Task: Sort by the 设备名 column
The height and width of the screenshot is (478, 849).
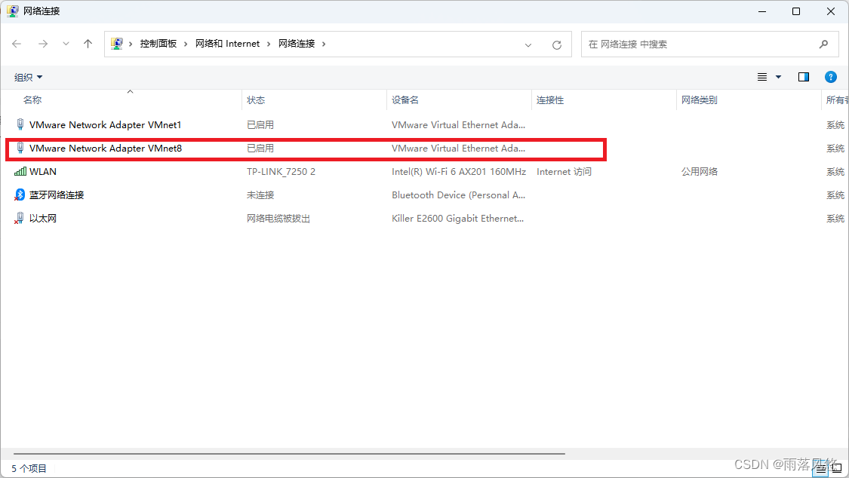Action: [405, 100]
